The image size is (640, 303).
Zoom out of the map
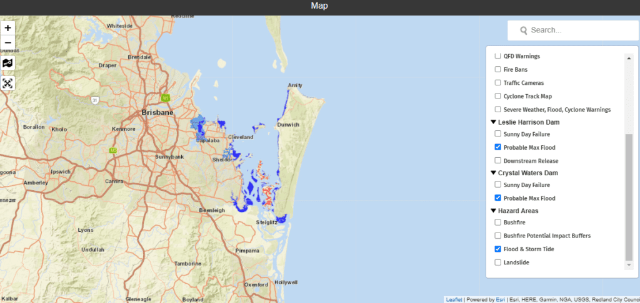8,43
